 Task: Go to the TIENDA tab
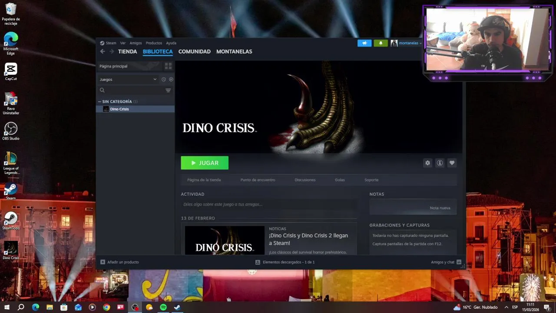(x=128, y=51)
